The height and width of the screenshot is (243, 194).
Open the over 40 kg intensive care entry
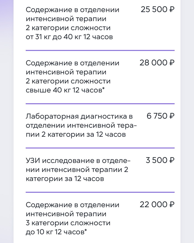click(72, 77)
